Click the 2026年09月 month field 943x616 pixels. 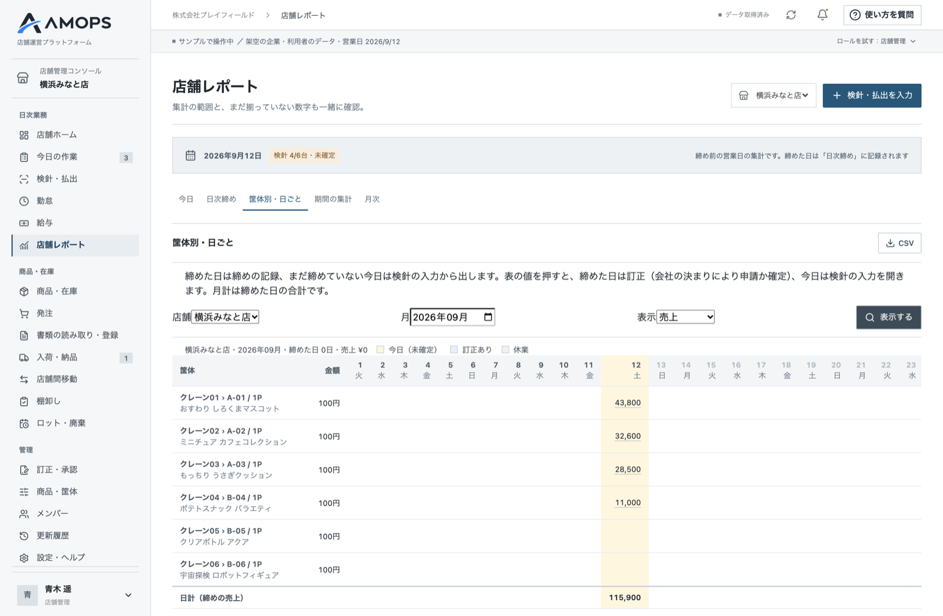click(x=452, y=317)
